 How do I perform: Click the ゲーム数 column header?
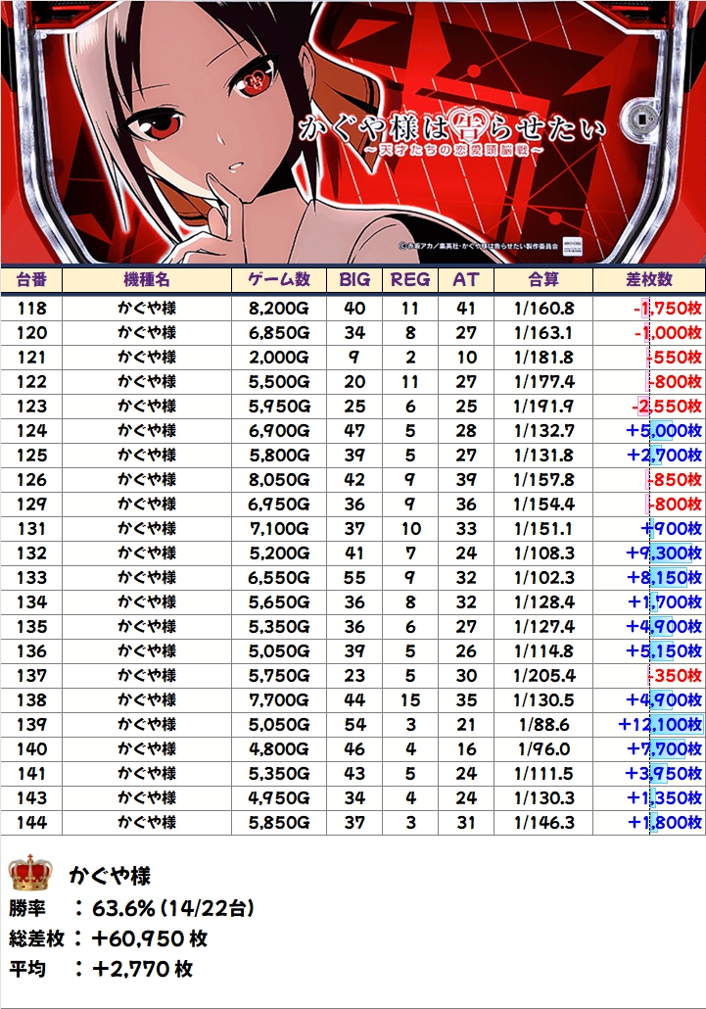tap(279, 280)
